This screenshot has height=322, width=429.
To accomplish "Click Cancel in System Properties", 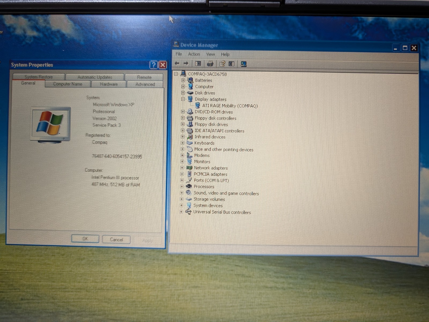I will click(x=116, y=239).
